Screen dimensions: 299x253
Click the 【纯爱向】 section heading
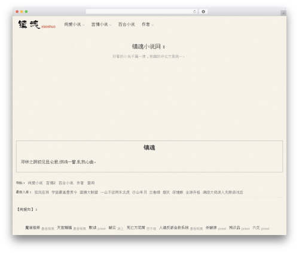(x=27, y=209)
